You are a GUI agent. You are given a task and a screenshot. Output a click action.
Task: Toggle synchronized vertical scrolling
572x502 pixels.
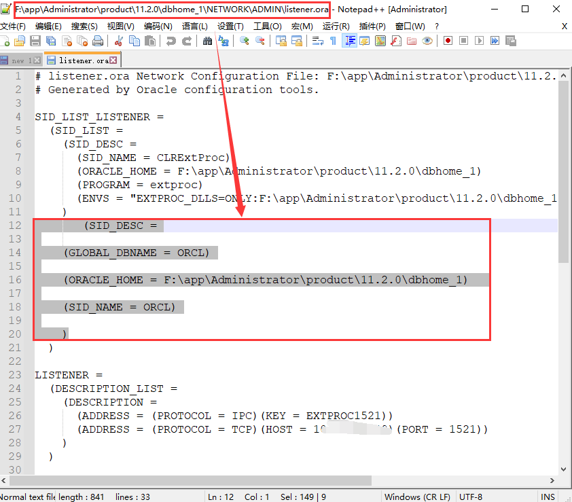pyautogui.click(x=281, y=41)
